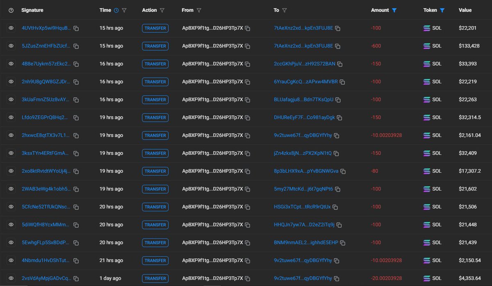Select value $2,150.54 cell
The image size is (492, 286).
(470, 260)
